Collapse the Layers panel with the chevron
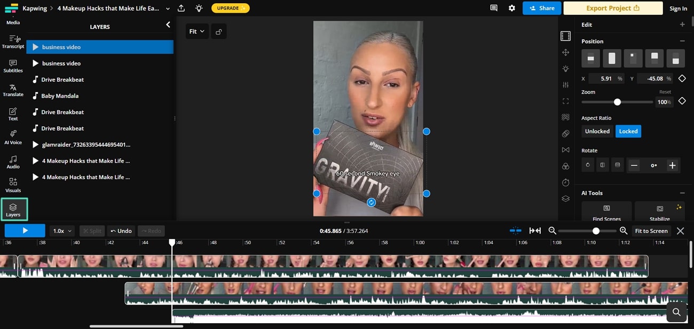This screenshot has height=329, width=694. click(168, 25)
